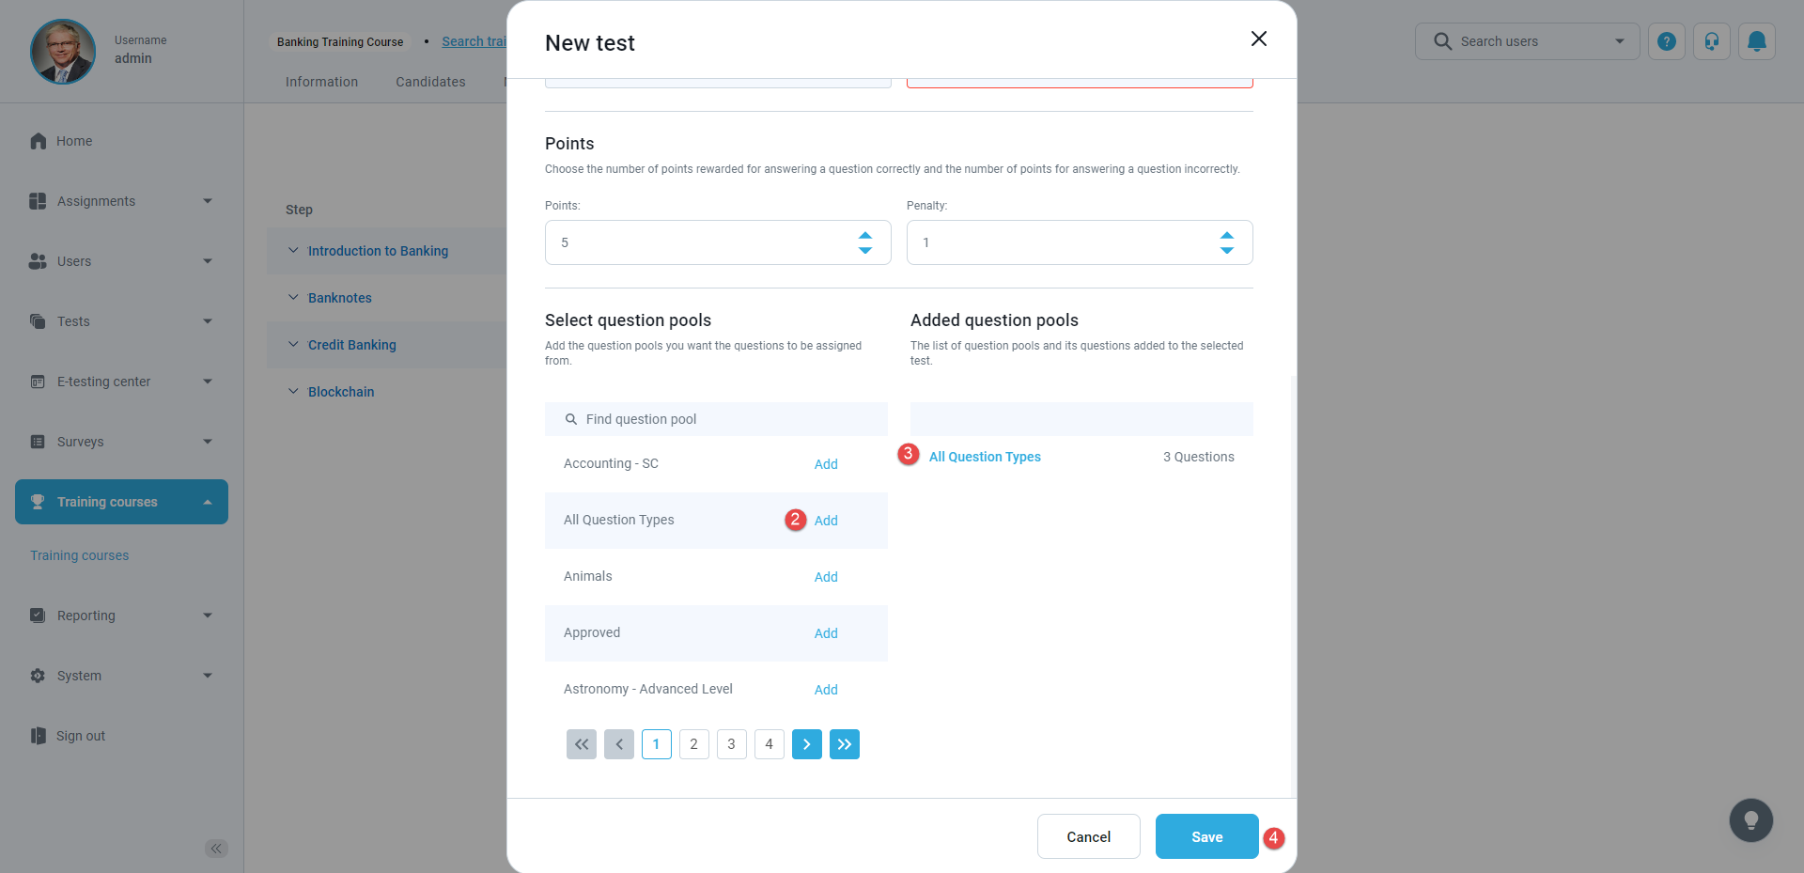Viewport: 1804px width, 873px height.
Task: Click the support headset icon
Action: [x=1711, y=41]
